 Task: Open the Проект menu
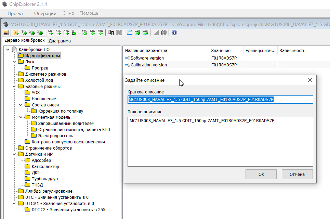[x=15, y=13]
